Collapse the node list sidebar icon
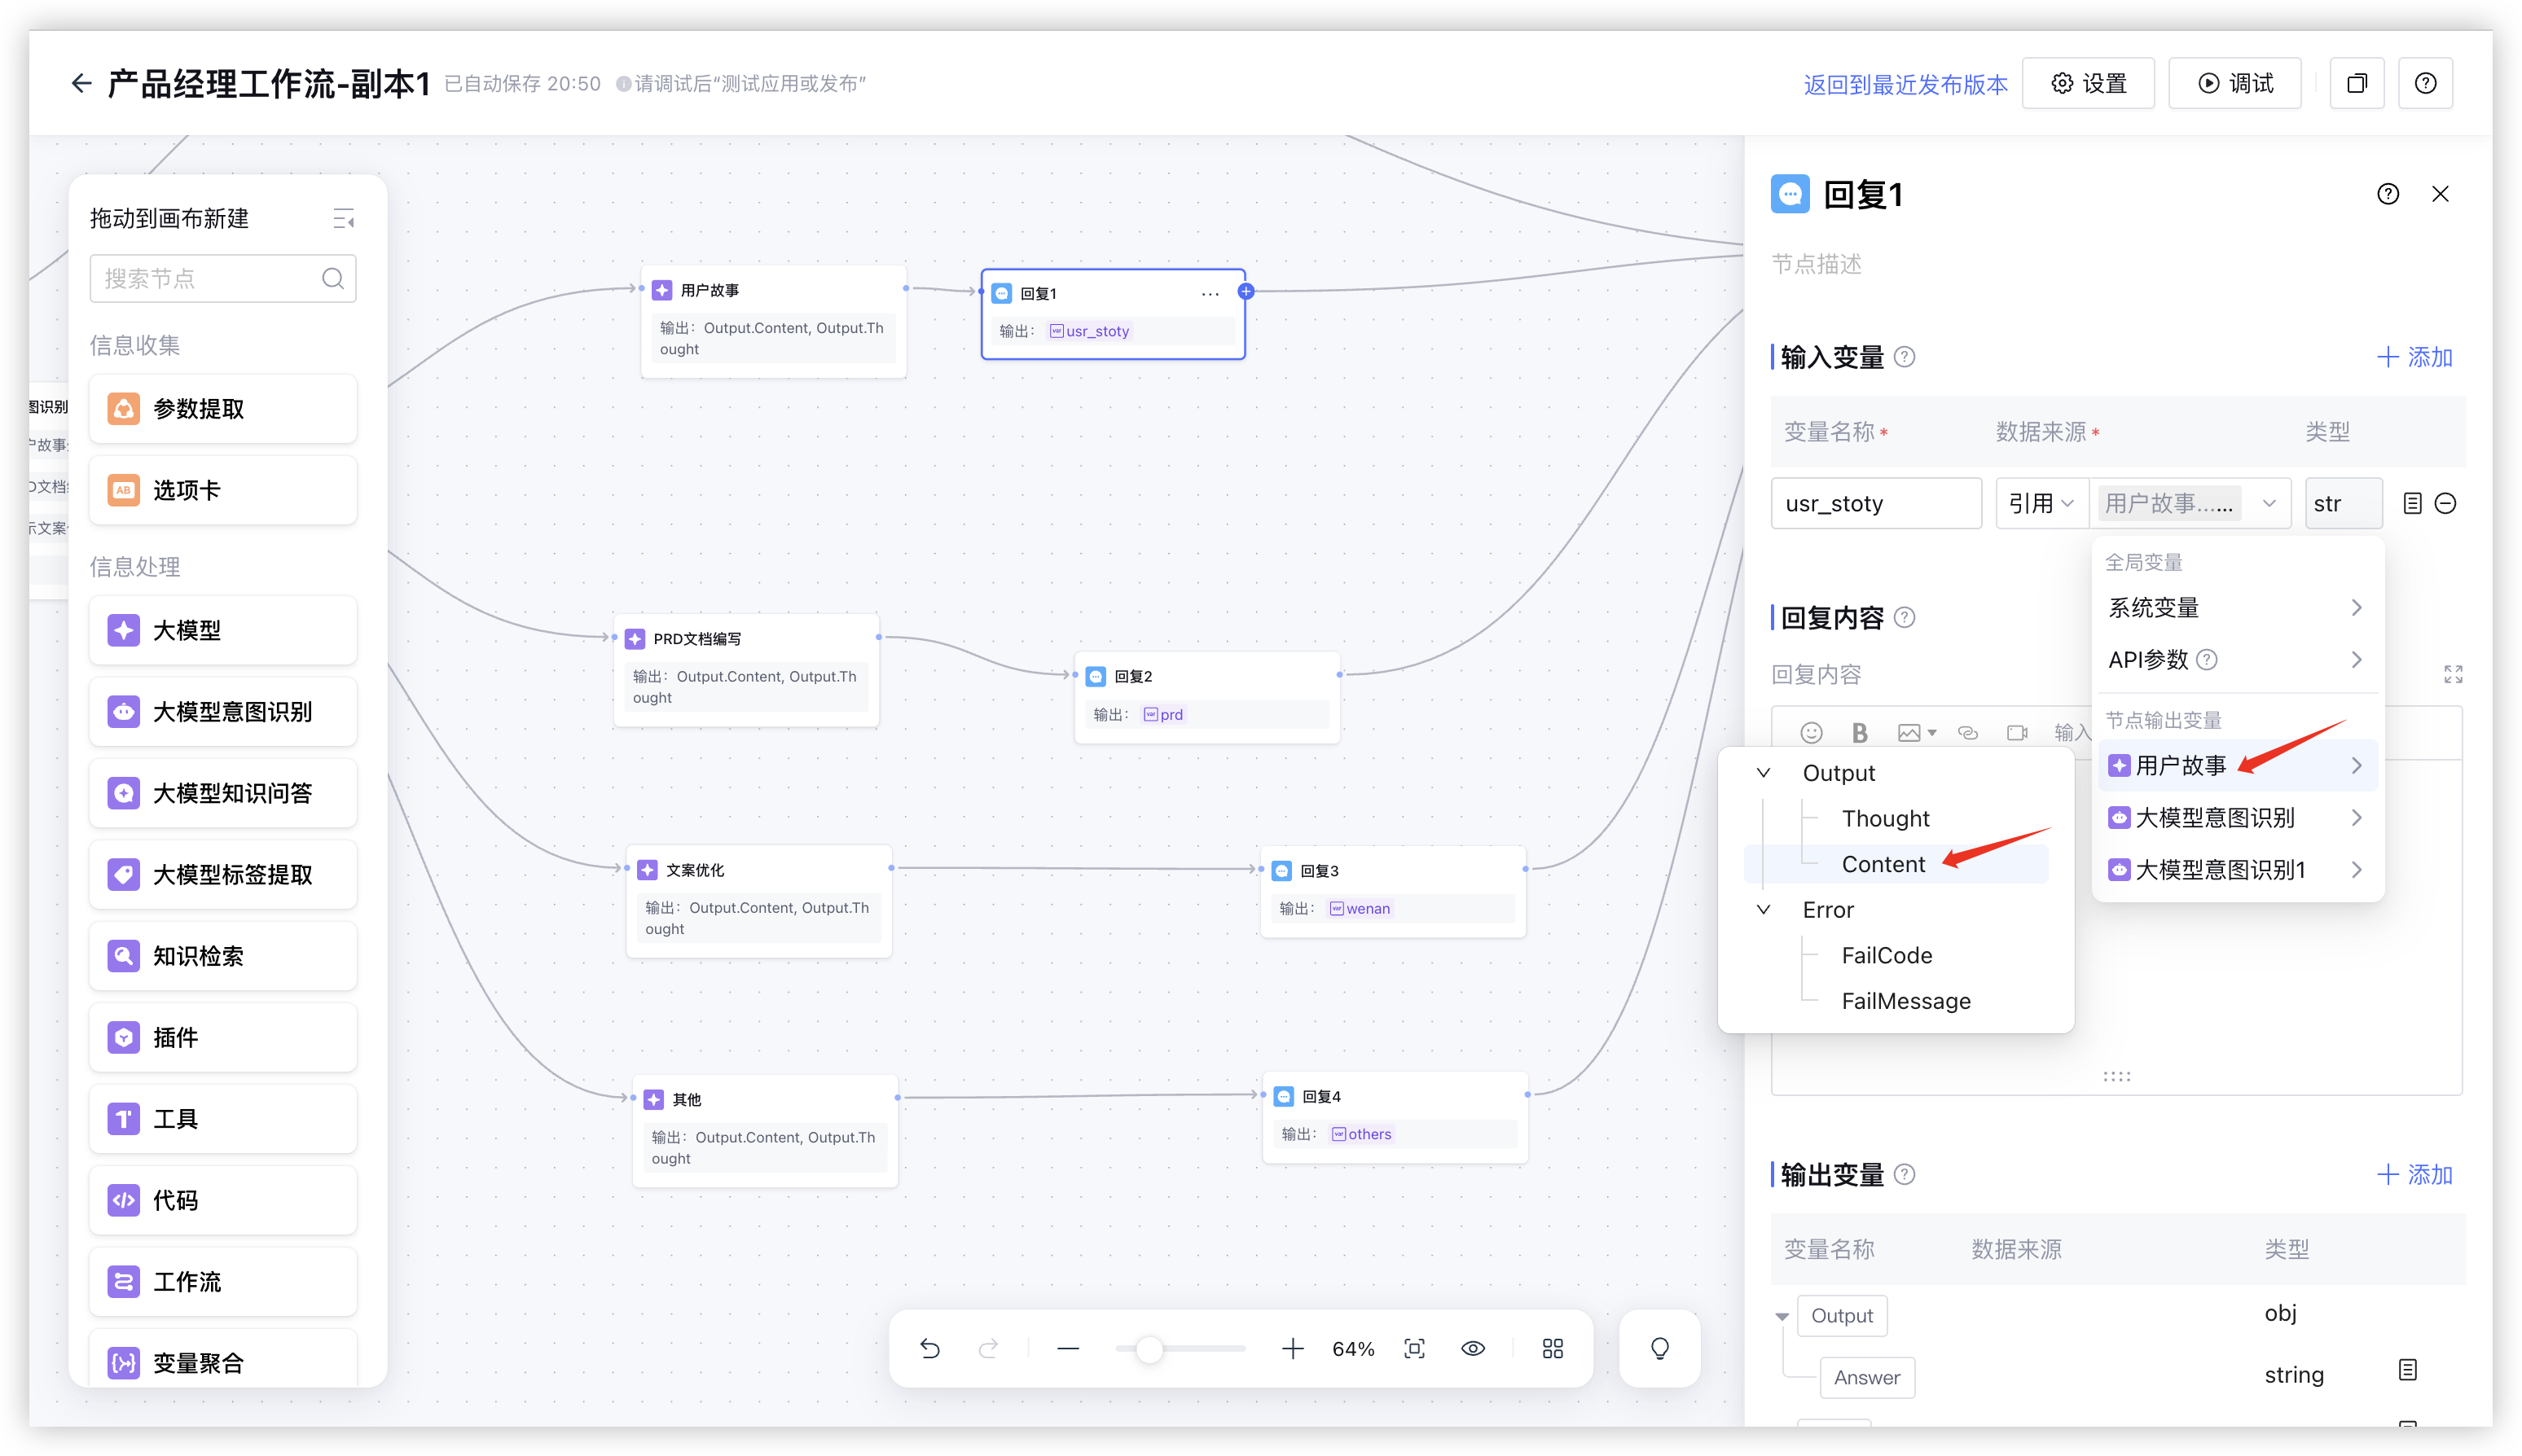2522x1456 pixels. tap(343, 218)
